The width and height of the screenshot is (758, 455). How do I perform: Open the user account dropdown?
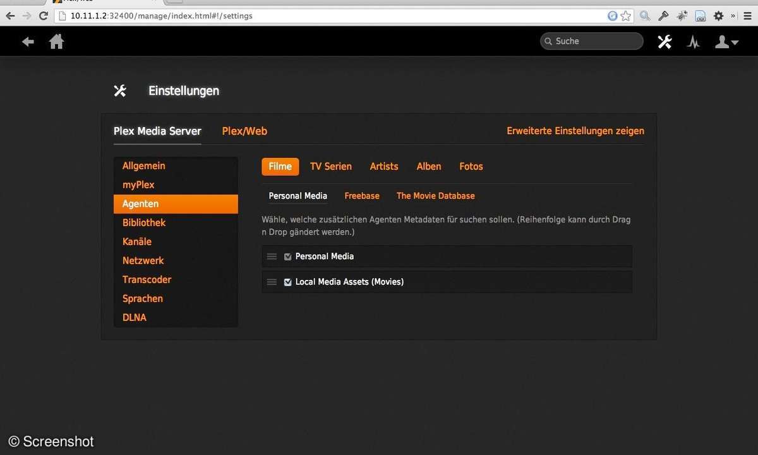(726, 42)
